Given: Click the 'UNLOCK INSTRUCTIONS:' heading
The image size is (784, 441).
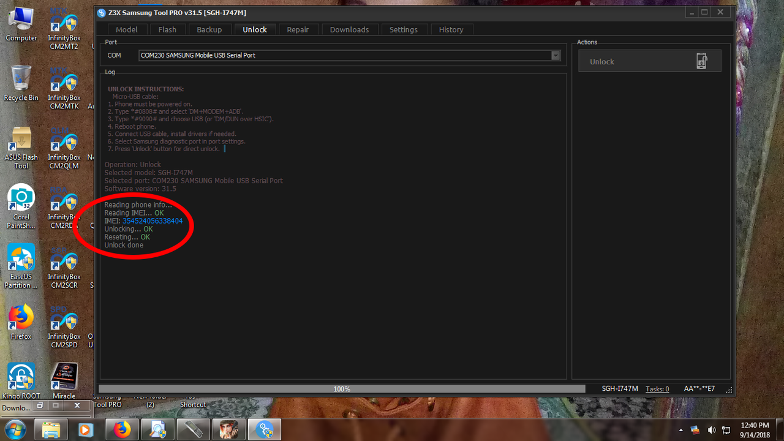Looking at the screenshot, I should 146,89.
